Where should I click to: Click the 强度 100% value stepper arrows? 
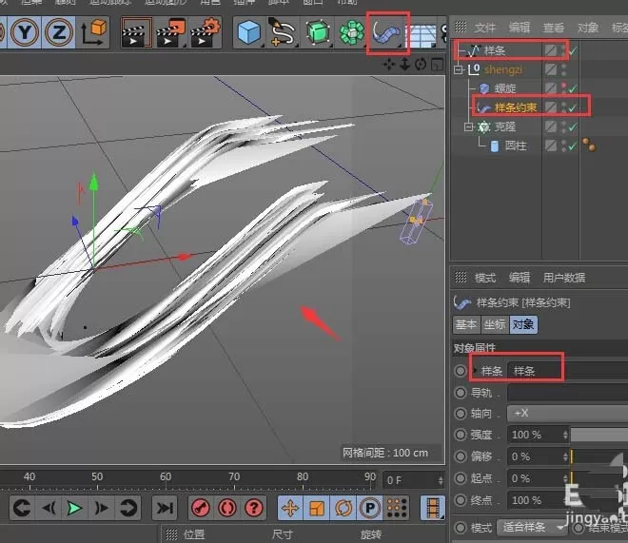(x=565, y=435)
